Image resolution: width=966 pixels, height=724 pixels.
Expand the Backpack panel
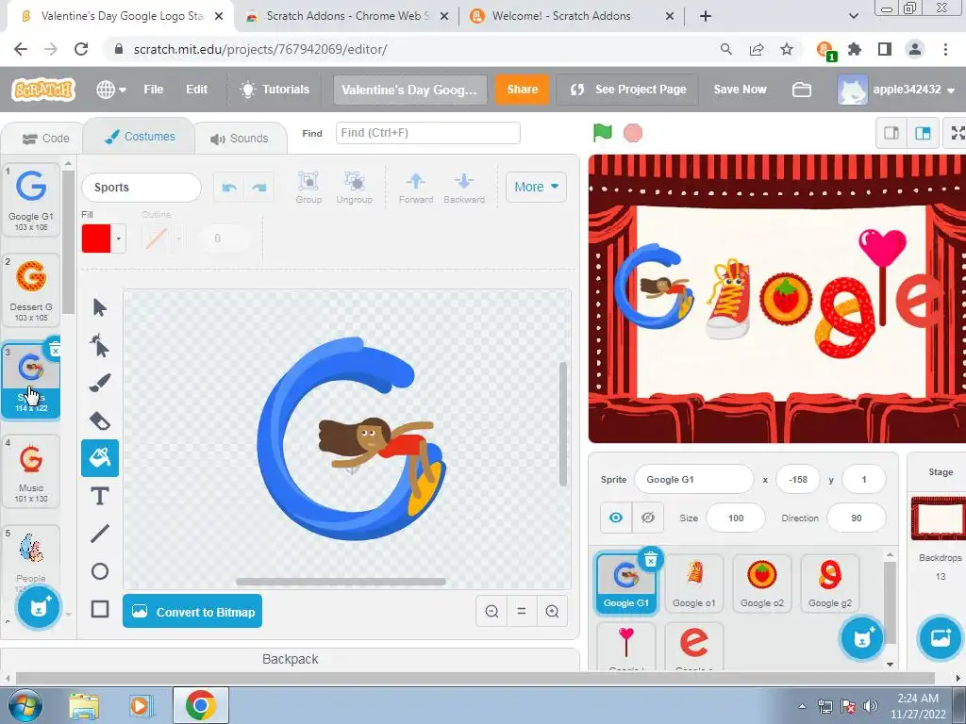[291, 659]
